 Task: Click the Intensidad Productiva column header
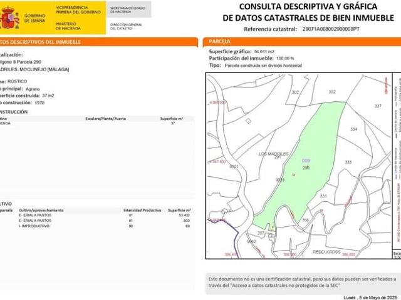click(142, 211)
